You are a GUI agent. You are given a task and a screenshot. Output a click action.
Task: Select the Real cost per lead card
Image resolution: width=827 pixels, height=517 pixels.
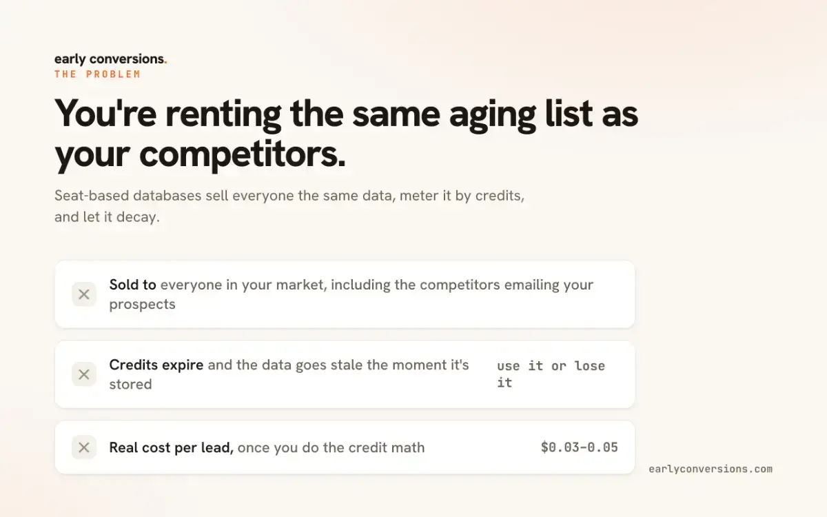pyautogui.click(x=345, y=447)
